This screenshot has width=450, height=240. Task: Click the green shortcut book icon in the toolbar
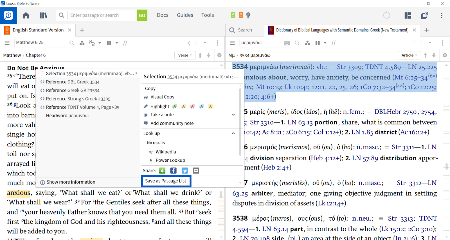[x=233, y=15]
